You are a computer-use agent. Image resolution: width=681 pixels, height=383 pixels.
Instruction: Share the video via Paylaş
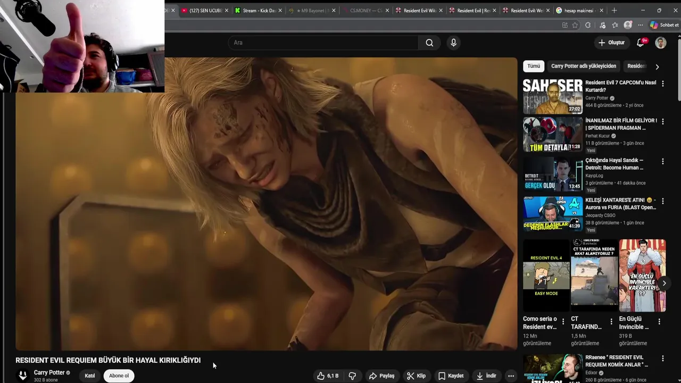click(381, 376)
